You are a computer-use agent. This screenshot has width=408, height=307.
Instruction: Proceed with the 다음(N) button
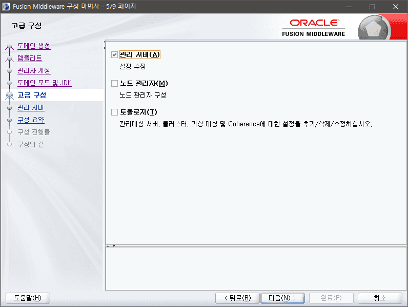pos(282,298)
